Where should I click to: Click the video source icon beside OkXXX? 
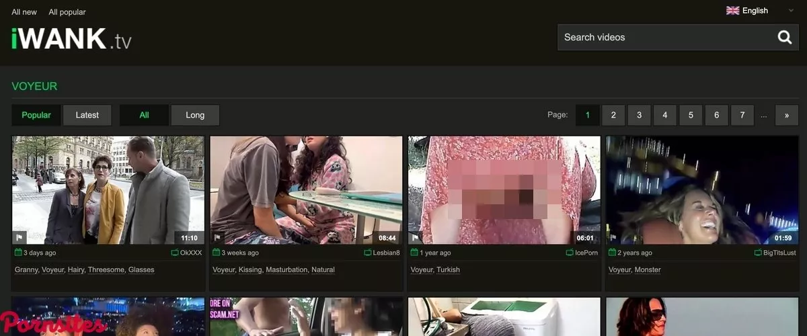(175, 253)
